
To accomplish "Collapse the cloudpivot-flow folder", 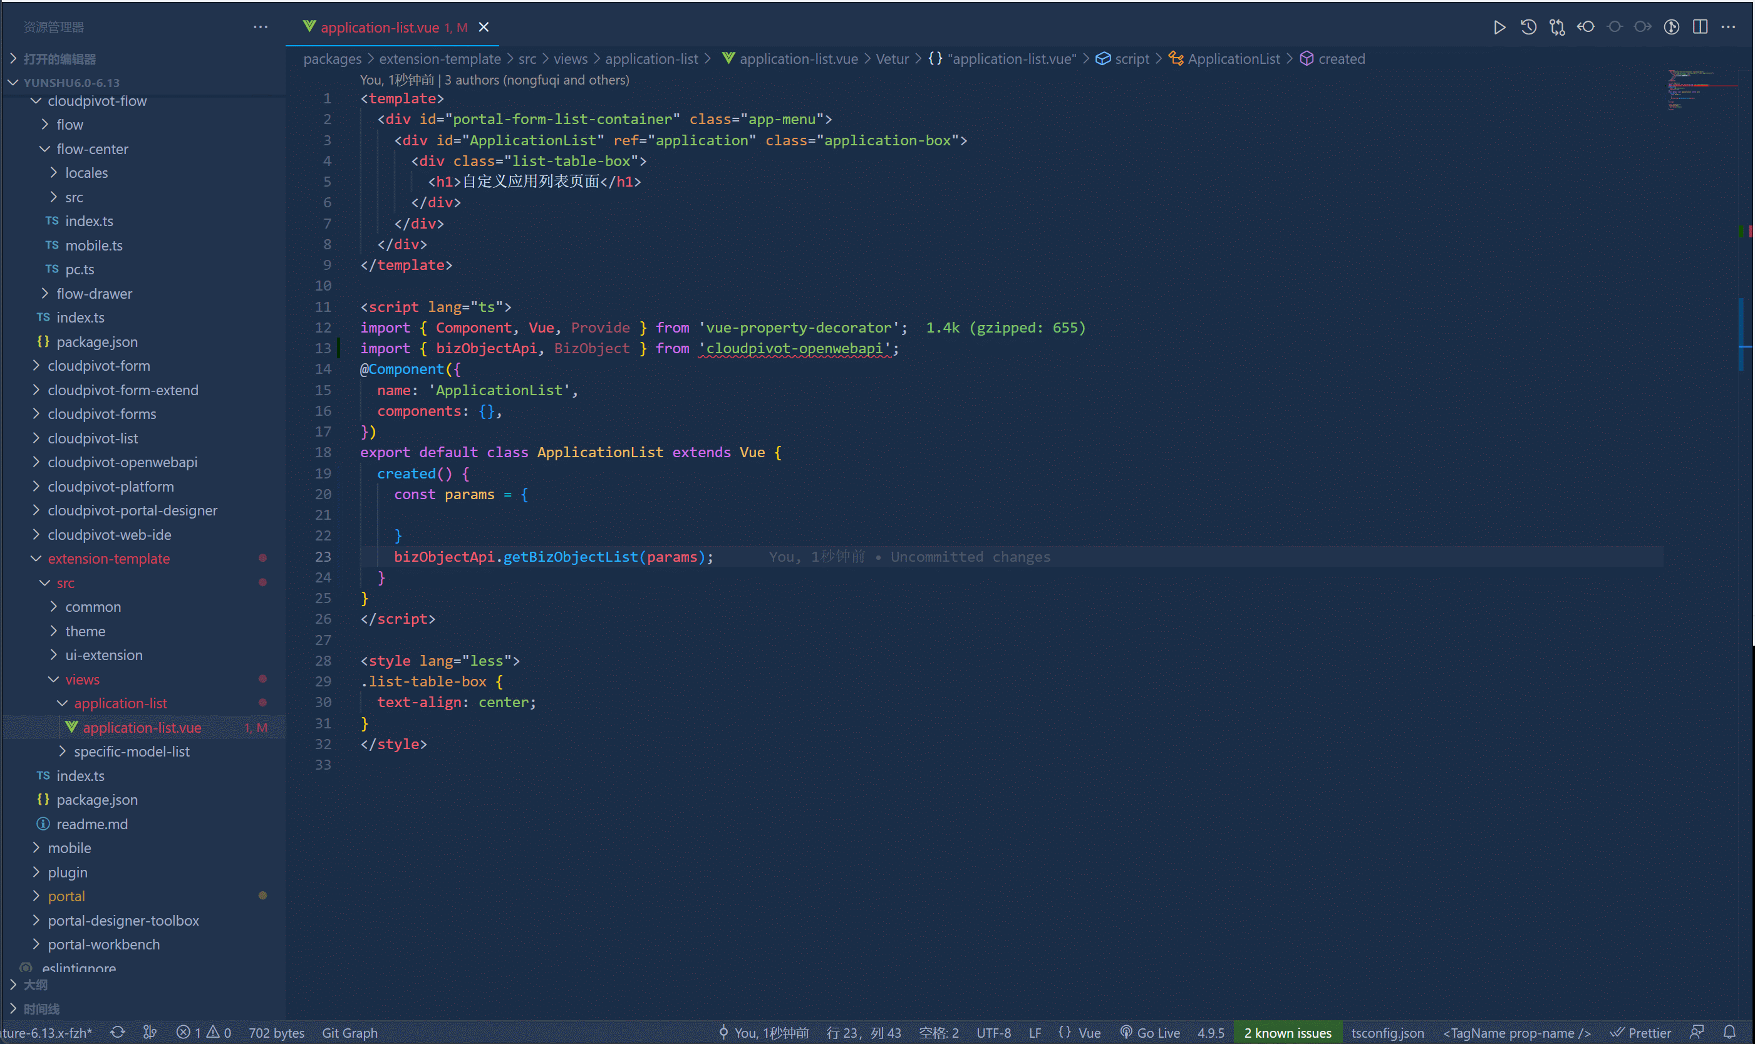I will (x=143, y=101).
